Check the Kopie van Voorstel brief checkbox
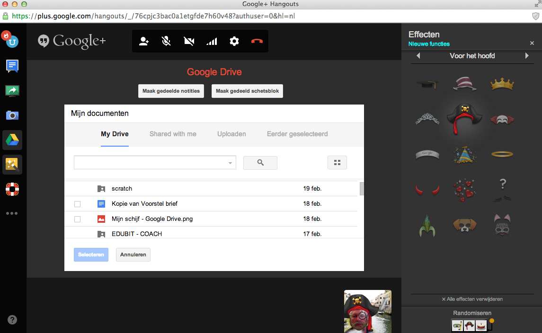Screen dimensions: 542x333 point(78,204)
